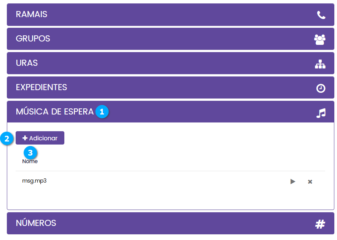Click the music note icon
337x240 pixels.
[321, 113]
